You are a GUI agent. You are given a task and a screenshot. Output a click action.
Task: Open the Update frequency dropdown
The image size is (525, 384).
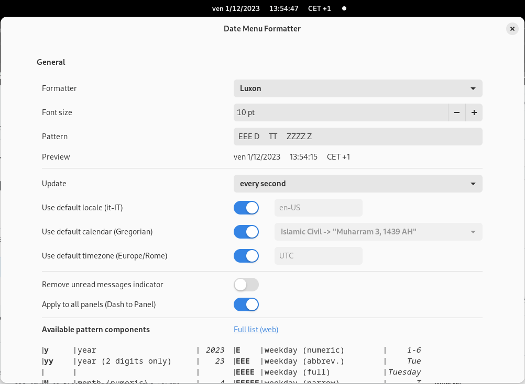[x=358, y=184]
